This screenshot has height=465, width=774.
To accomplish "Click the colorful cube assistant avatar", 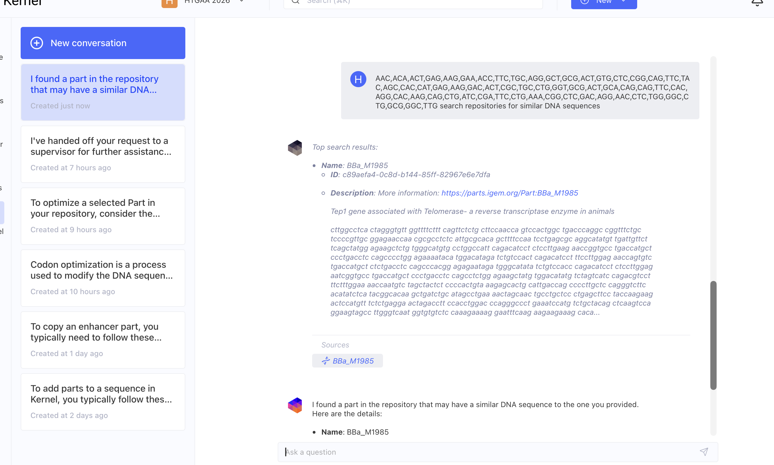I will tap(295, 405).
